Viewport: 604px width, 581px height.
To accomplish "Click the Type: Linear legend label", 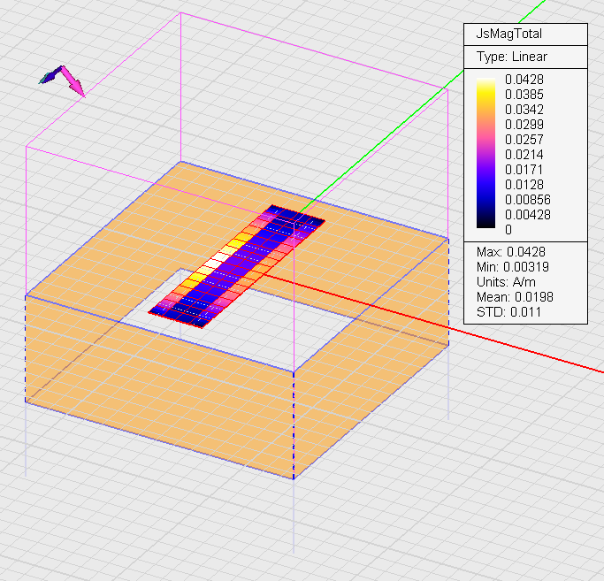I will (x=512, y=57).
